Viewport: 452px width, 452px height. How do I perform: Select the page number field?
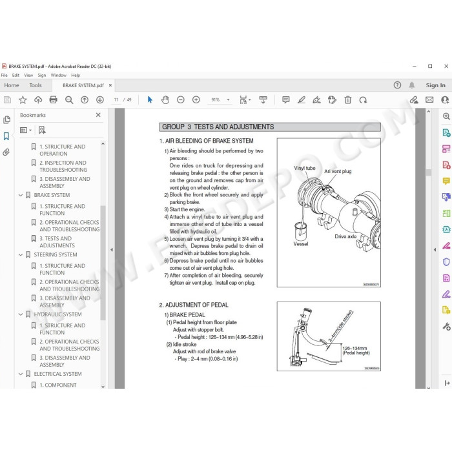[116, 99]
